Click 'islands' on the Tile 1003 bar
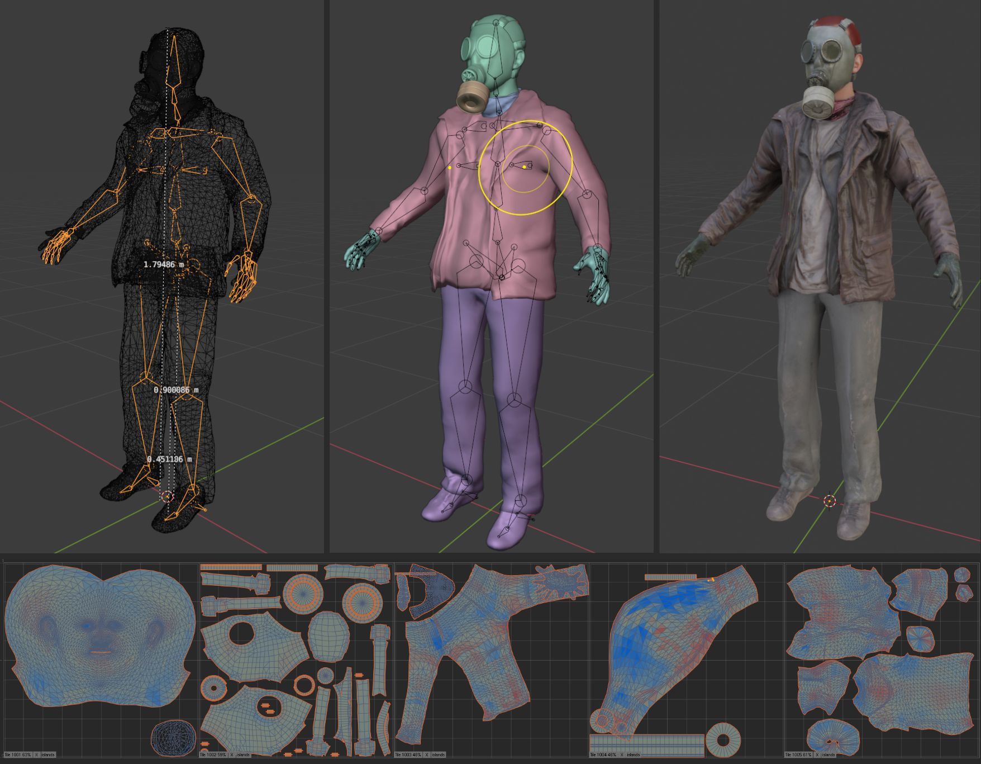This screenshot has width=981, height=764. click(x=439, y=754)
